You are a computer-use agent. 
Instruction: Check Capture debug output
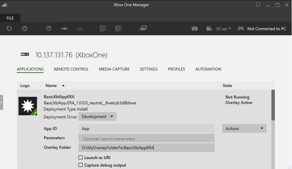click(81, 165)
